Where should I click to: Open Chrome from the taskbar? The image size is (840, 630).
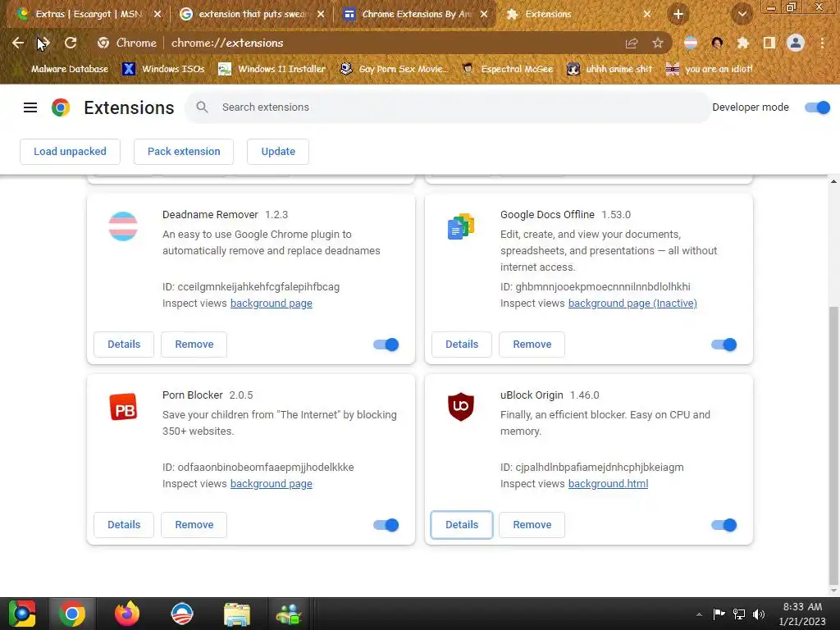point(72,614)
